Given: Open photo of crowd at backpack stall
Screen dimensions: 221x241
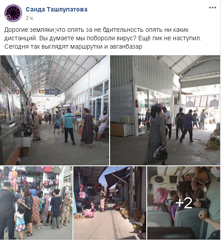Looking at the screenshot, I should (36, 203).
